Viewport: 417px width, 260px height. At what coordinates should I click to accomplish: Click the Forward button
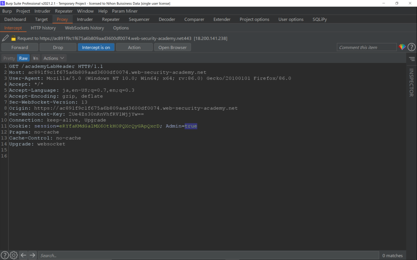click(x=20, y=47)
